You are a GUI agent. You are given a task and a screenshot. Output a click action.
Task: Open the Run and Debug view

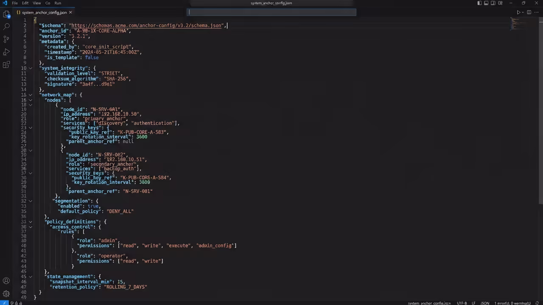pos(6,52)
